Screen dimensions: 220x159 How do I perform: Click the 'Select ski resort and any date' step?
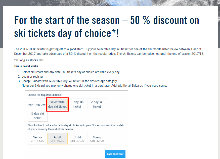pos(71,72)
